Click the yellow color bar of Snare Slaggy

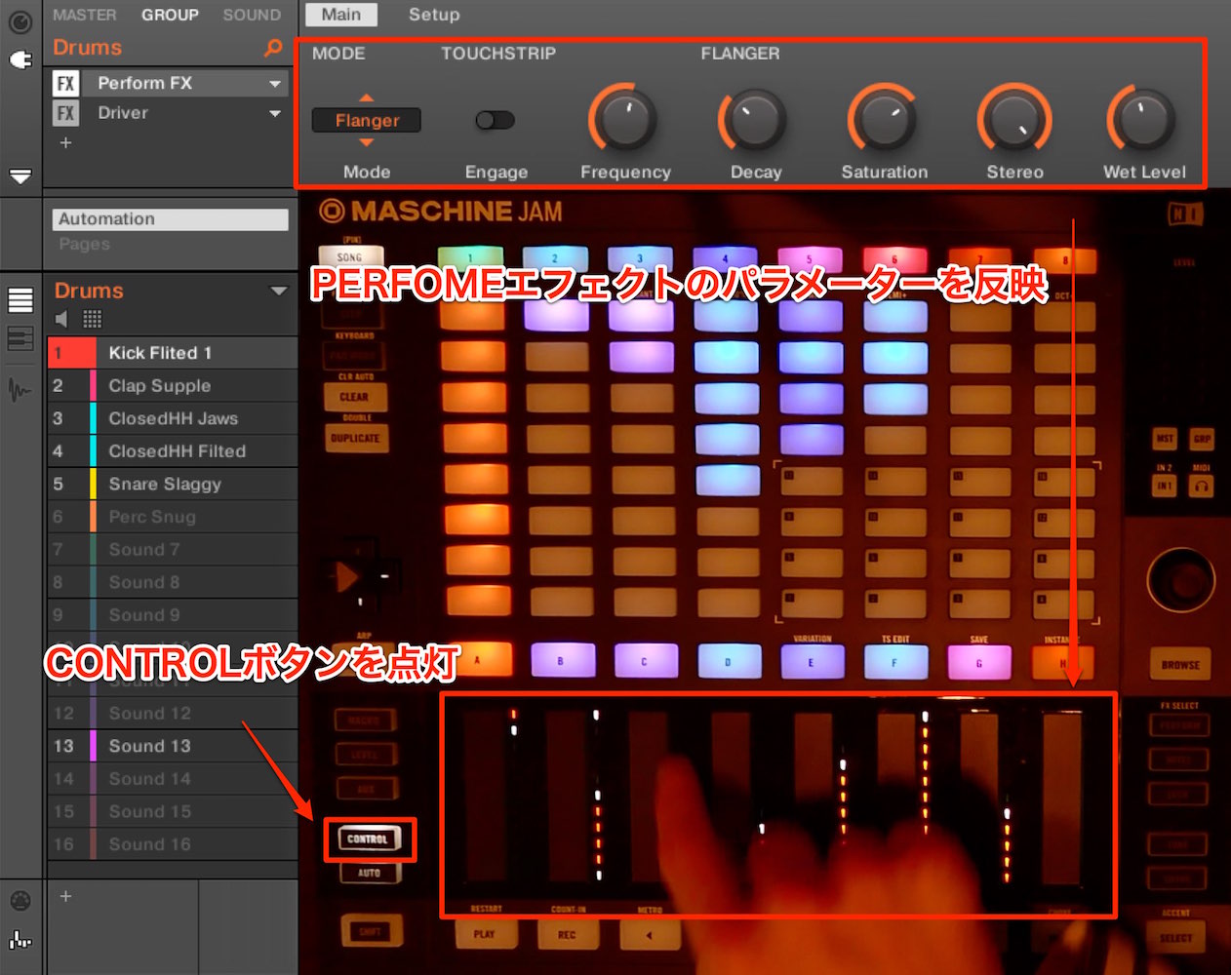tap(94, 485)
